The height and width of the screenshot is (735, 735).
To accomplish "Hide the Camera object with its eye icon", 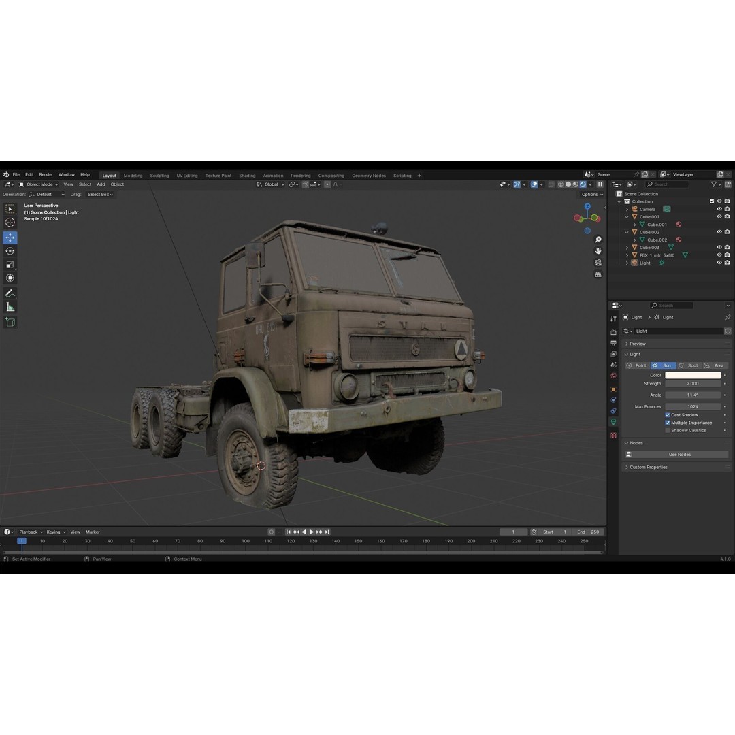I will click(719, 209).
